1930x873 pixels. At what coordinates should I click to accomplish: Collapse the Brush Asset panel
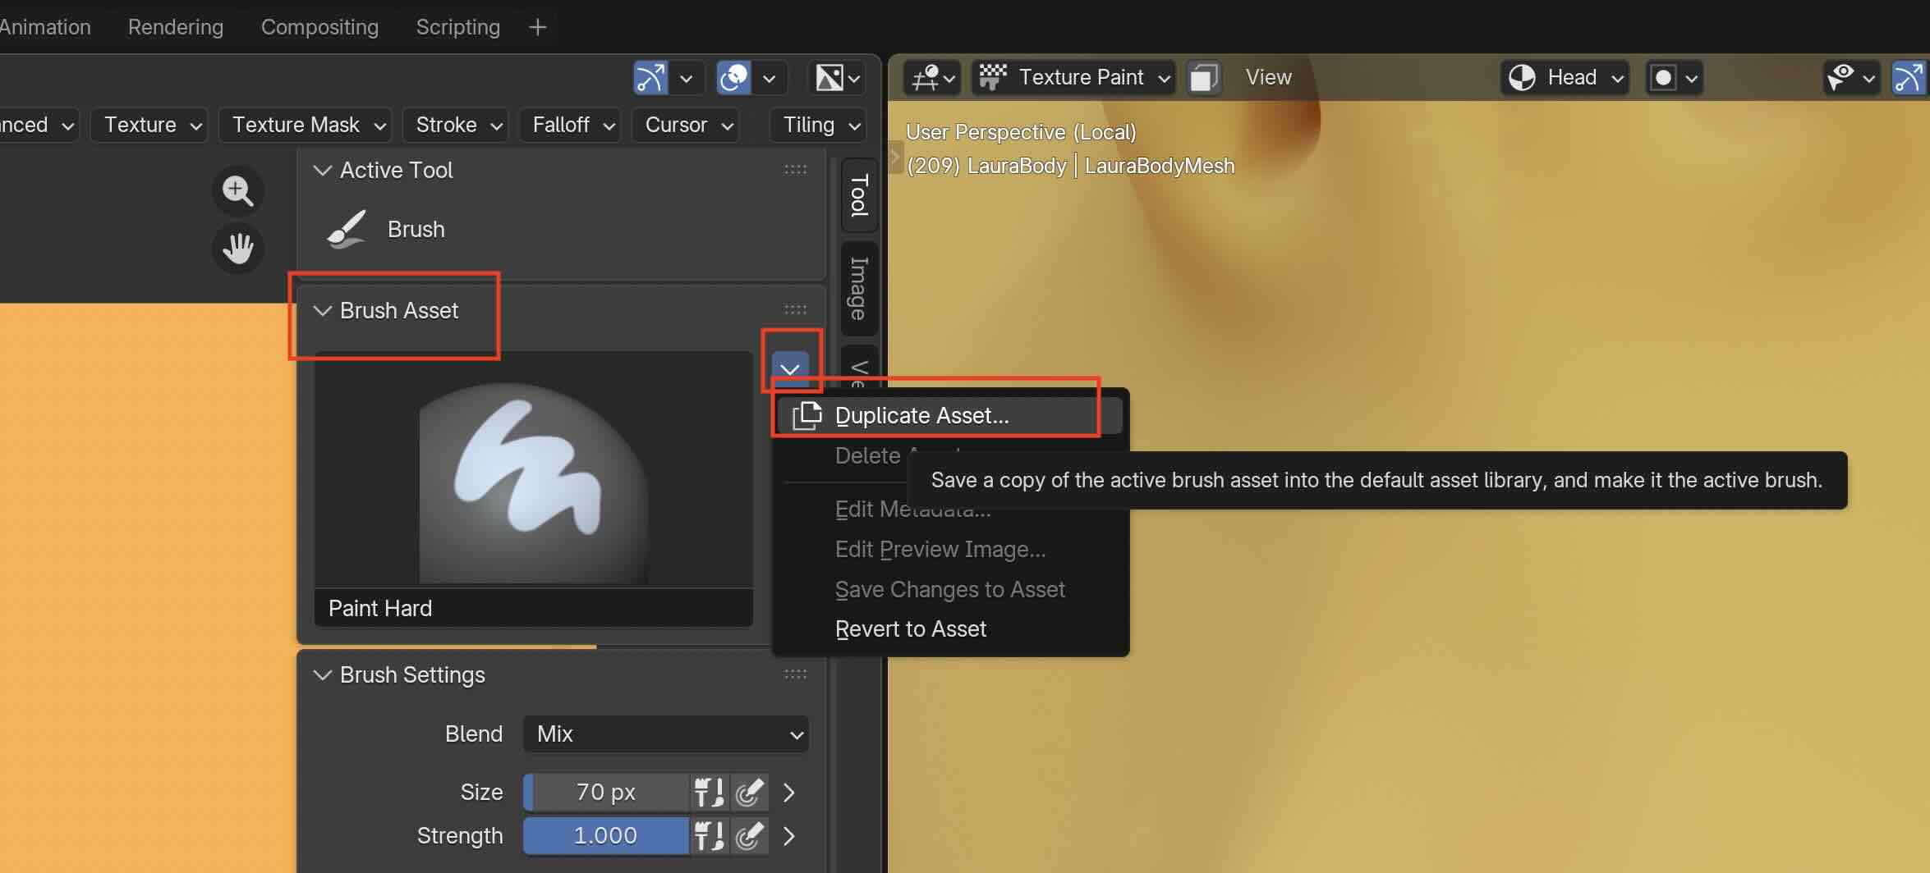(x=323, y=310)
